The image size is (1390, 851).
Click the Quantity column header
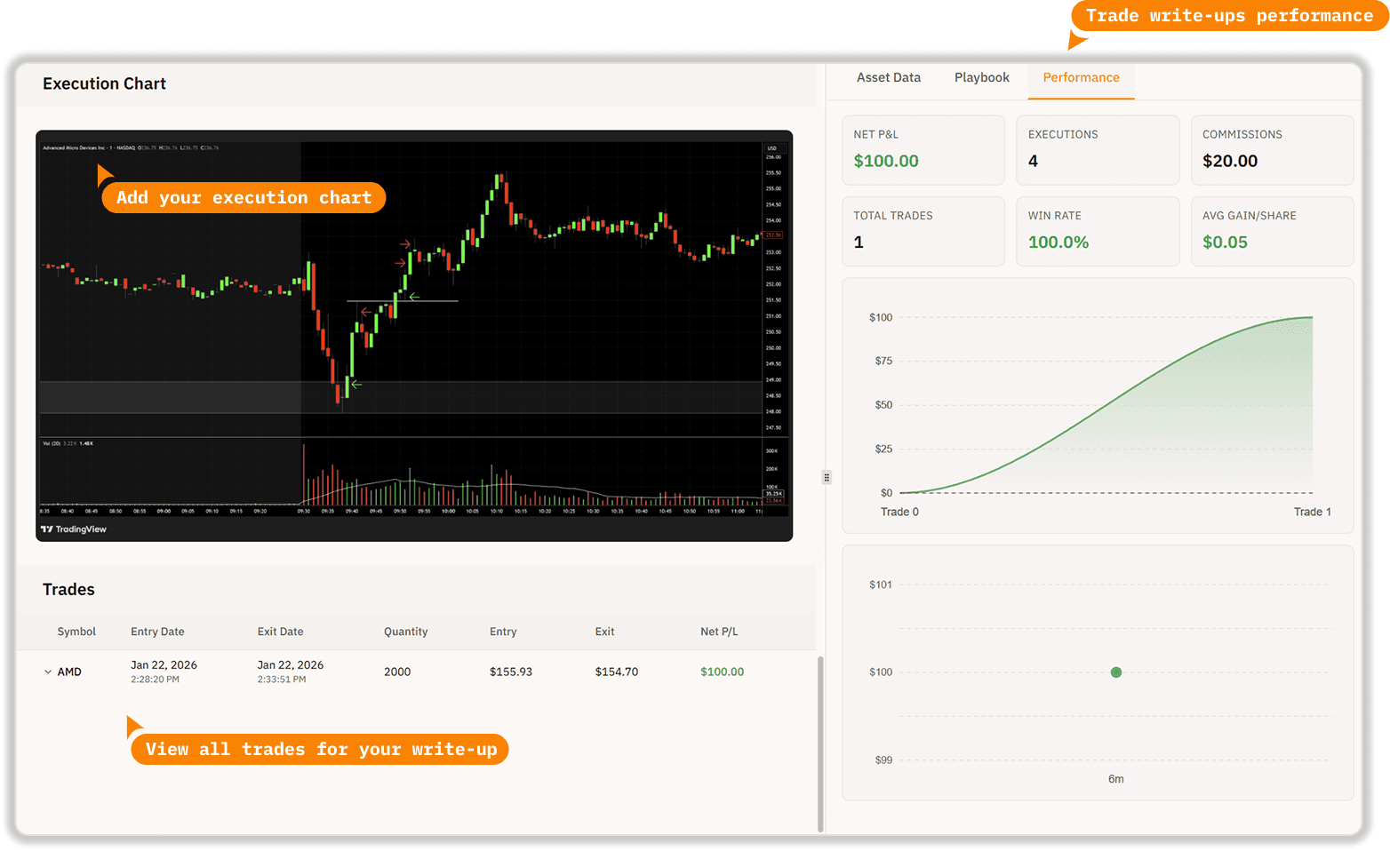tap(405, 632)
